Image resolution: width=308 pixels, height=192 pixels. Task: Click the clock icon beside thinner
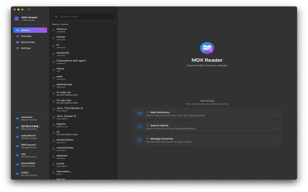point(54,38)
